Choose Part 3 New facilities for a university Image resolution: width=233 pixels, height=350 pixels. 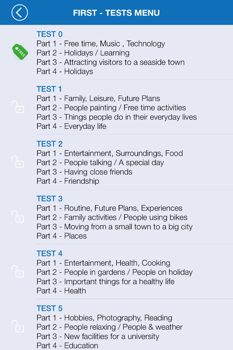[x=98, y=337]
